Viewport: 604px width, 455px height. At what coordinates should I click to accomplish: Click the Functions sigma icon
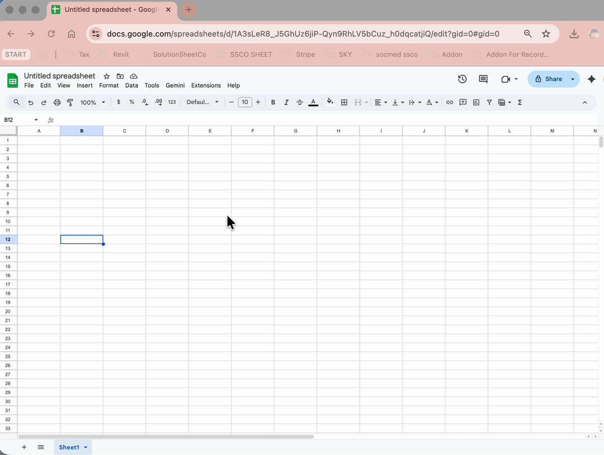coord(520,102)
